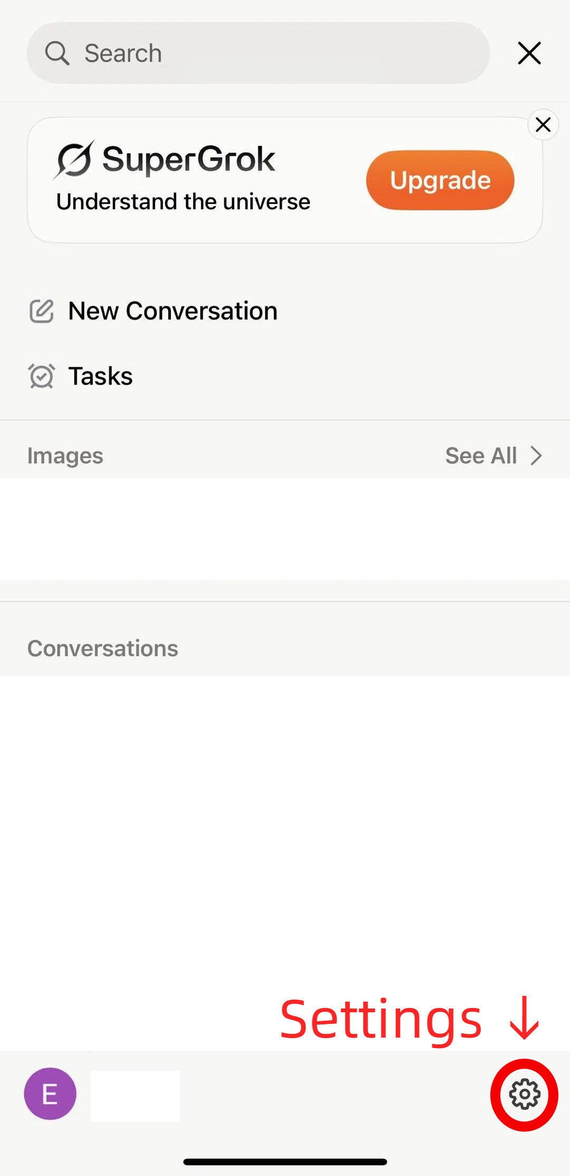Click the magnifier icon in search bar
Viewport: 570px width, 1176px height.
[x=57, y=53]
